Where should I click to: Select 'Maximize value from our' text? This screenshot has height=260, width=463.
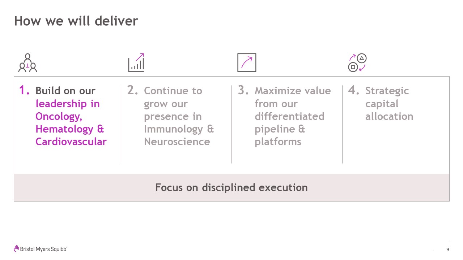(293, 97)
